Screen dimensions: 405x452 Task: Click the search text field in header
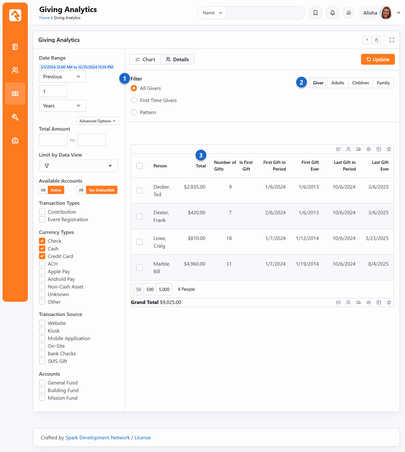pos(265,13)
